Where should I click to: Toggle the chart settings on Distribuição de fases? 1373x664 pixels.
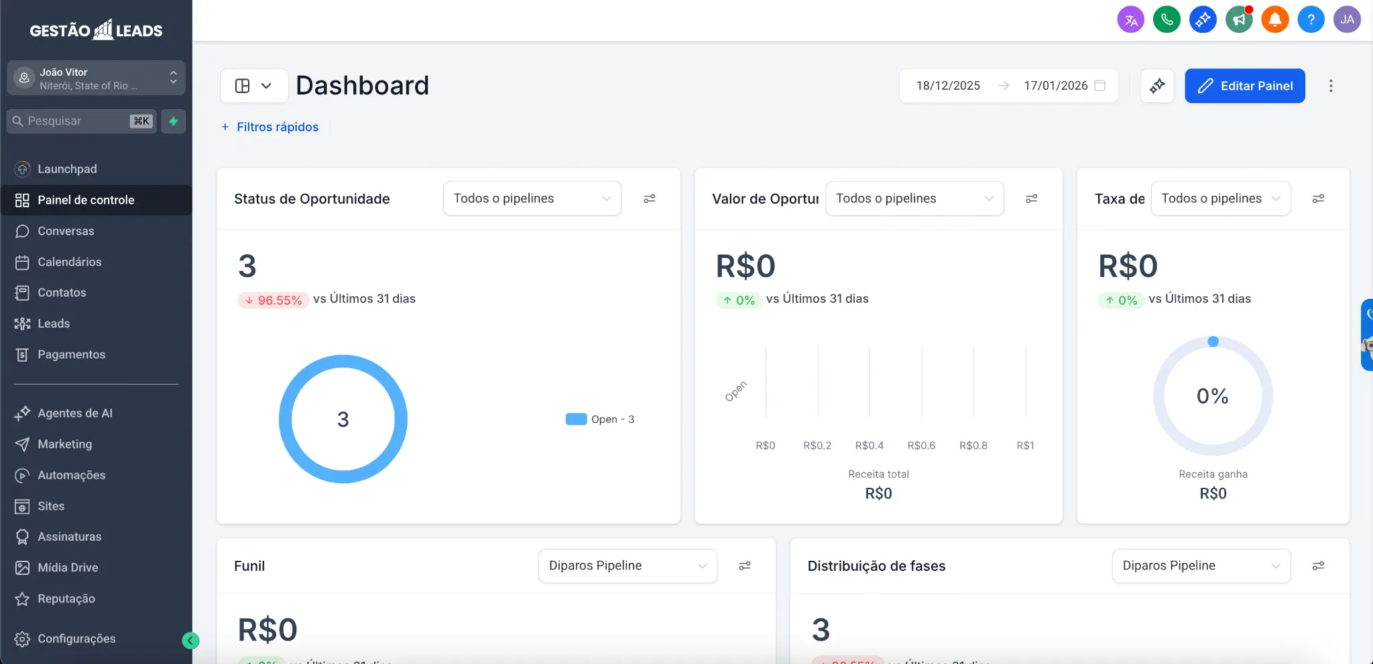tap(1318, 566)
